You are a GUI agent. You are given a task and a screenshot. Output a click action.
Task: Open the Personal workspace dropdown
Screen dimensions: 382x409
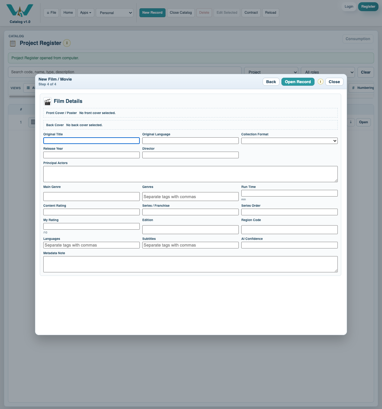(115, 13)
